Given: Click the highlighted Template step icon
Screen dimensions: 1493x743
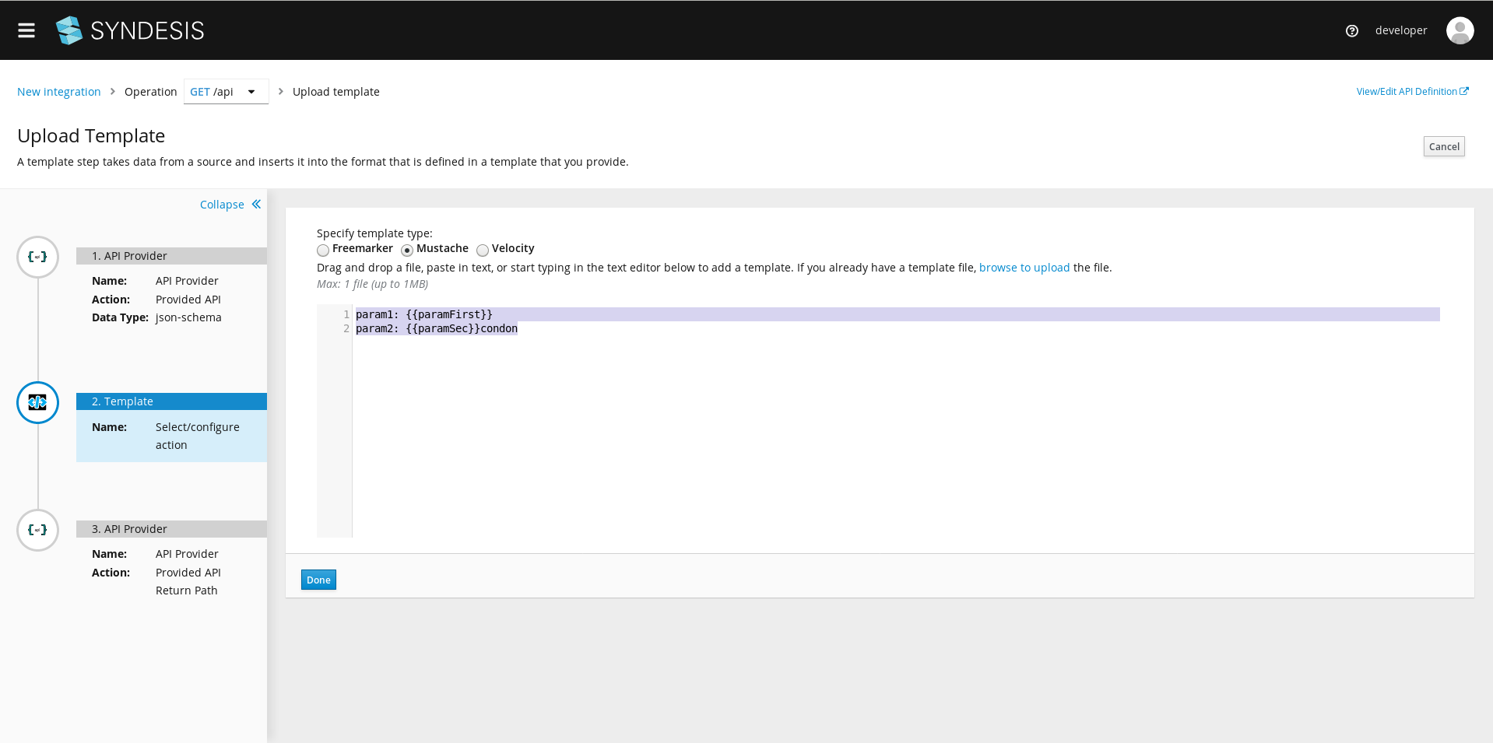Looking at the screenshot, I should (37, 402).
